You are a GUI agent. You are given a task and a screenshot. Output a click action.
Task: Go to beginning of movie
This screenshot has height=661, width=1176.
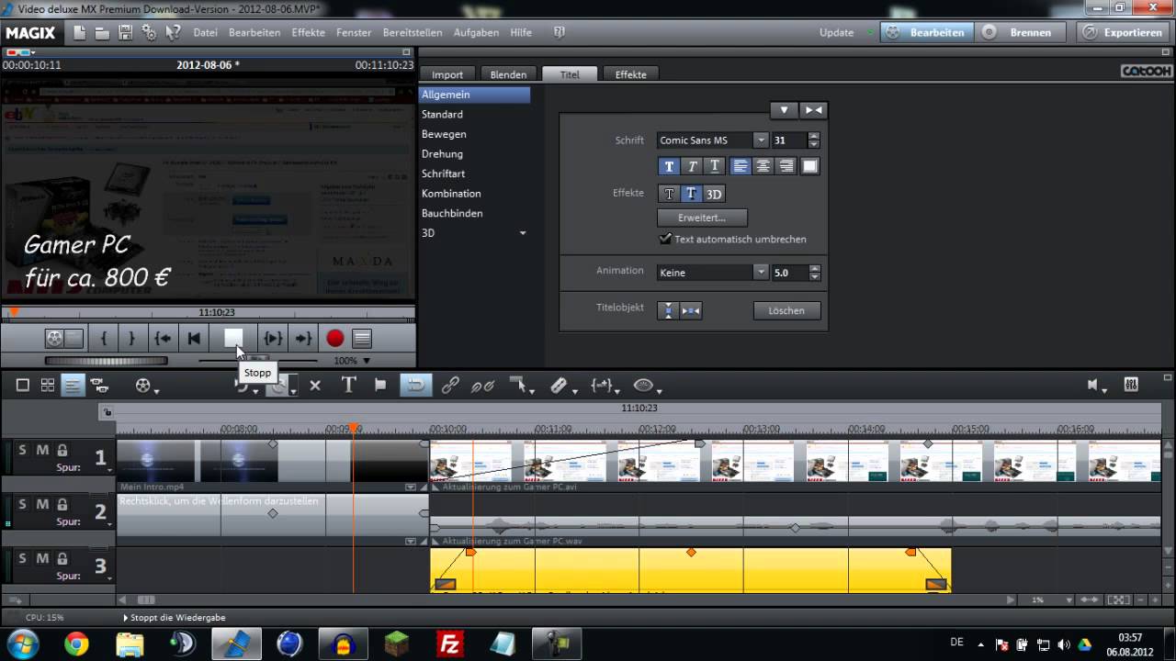[x=194, y=339]
